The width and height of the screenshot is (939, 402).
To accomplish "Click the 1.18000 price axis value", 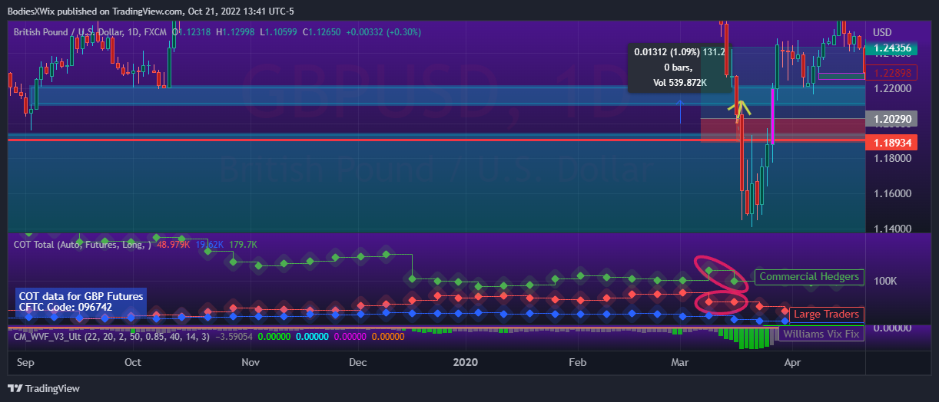I will point(892,159).
